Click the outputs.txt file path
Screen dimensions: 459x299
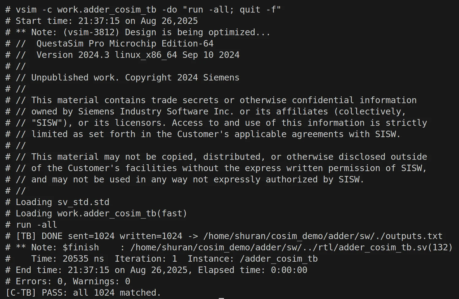tap(323, 236)
